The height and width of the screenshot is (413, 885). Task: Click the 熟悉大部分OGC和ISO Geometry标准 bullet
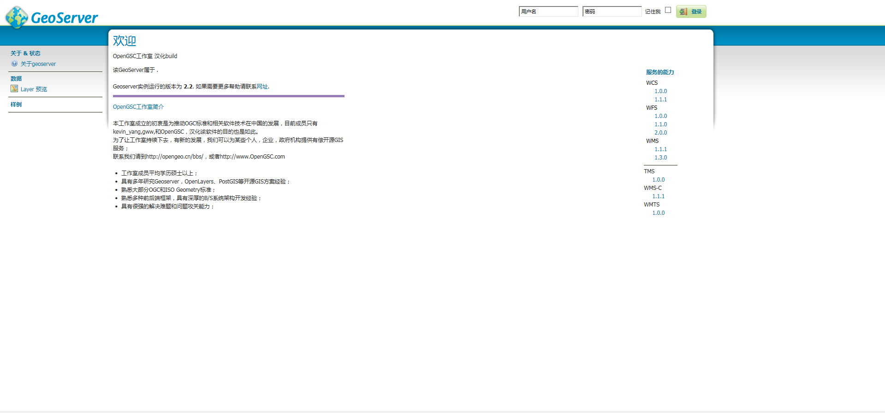click(168, 190)
